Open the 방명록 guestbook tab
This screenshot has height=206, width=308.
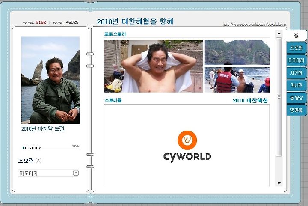[x=296, y=110]
